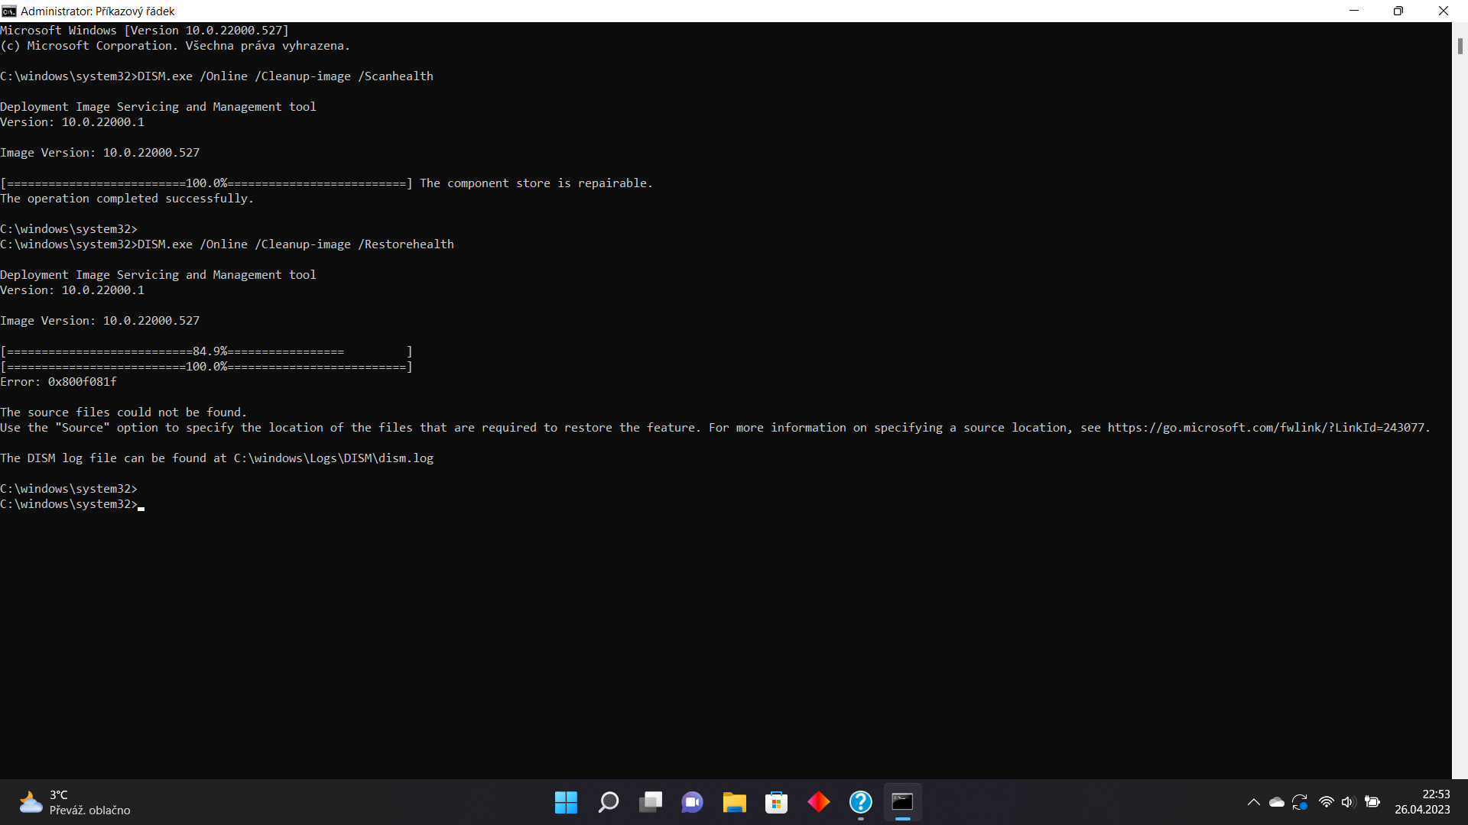Select the Command Prompt taskbar icon
The image size is (1468, 825).
coord(903,802)
